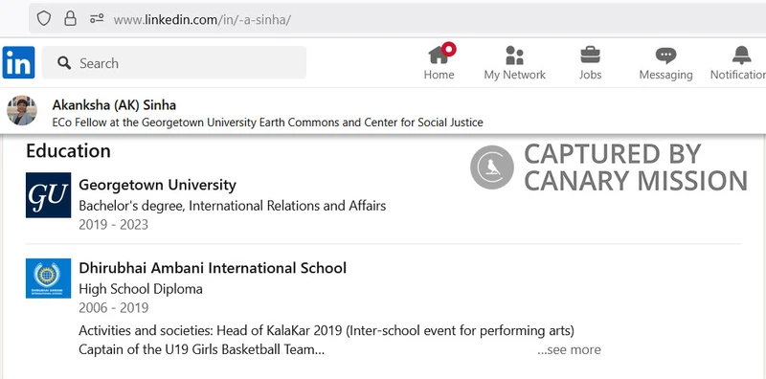Click 'Bachelor's degree, International Relations and Affairs'
The image size is (766, 379).
point(232,206)
